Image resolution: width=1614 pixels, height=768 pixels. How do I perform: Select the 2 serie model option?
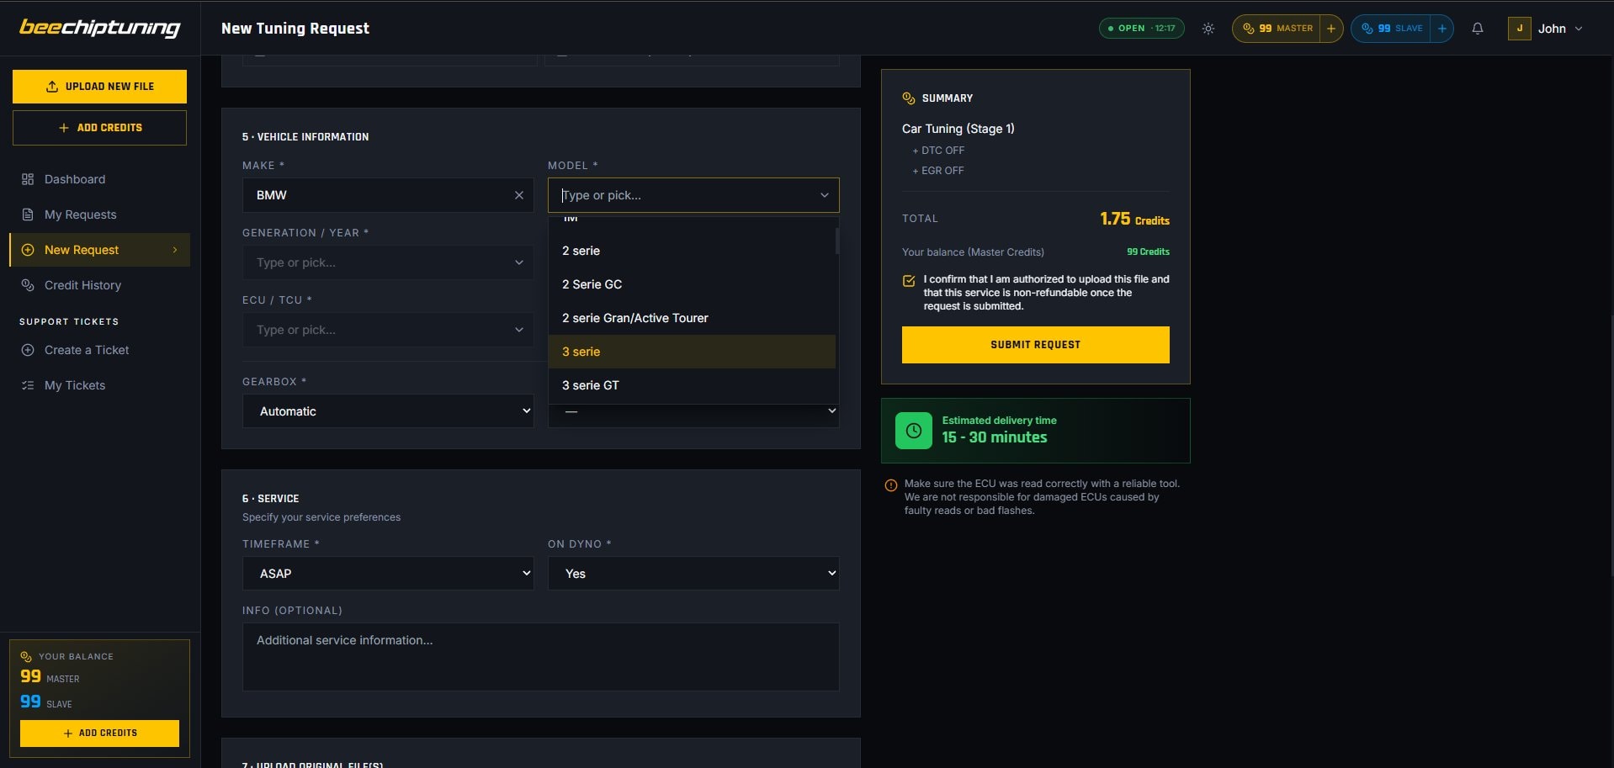click(692, 251)
